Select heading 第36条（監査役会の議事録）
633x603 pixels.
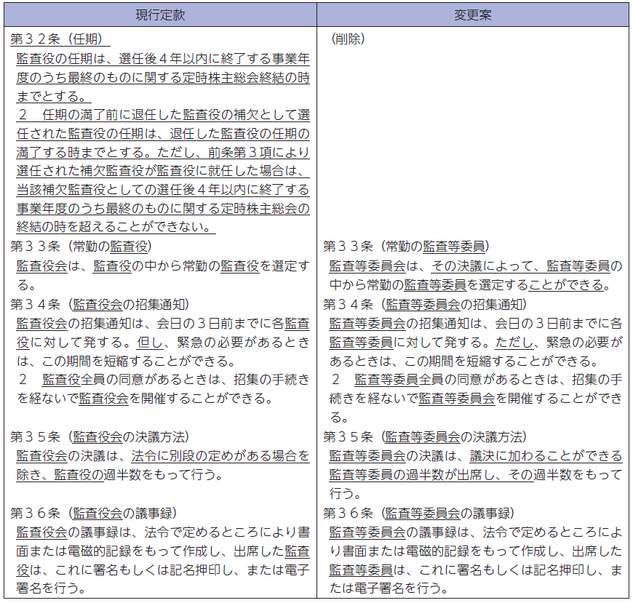coord(94,514)
